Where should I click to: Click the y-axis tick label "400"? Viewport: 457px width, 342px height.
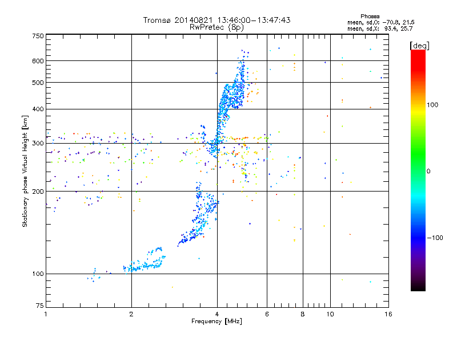coord(38,109)
